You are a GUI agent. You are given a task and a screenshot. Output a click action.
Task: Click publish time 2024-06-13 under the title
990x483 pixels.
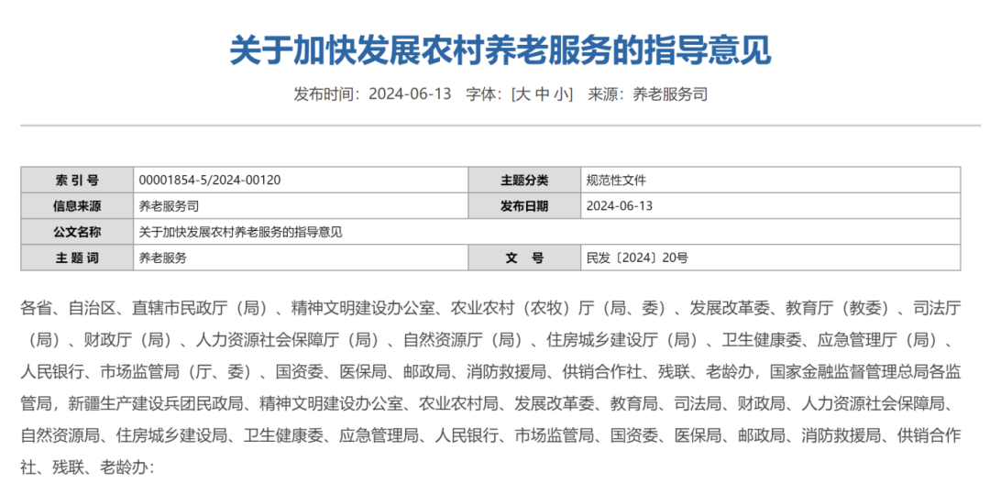coord(411,94)
